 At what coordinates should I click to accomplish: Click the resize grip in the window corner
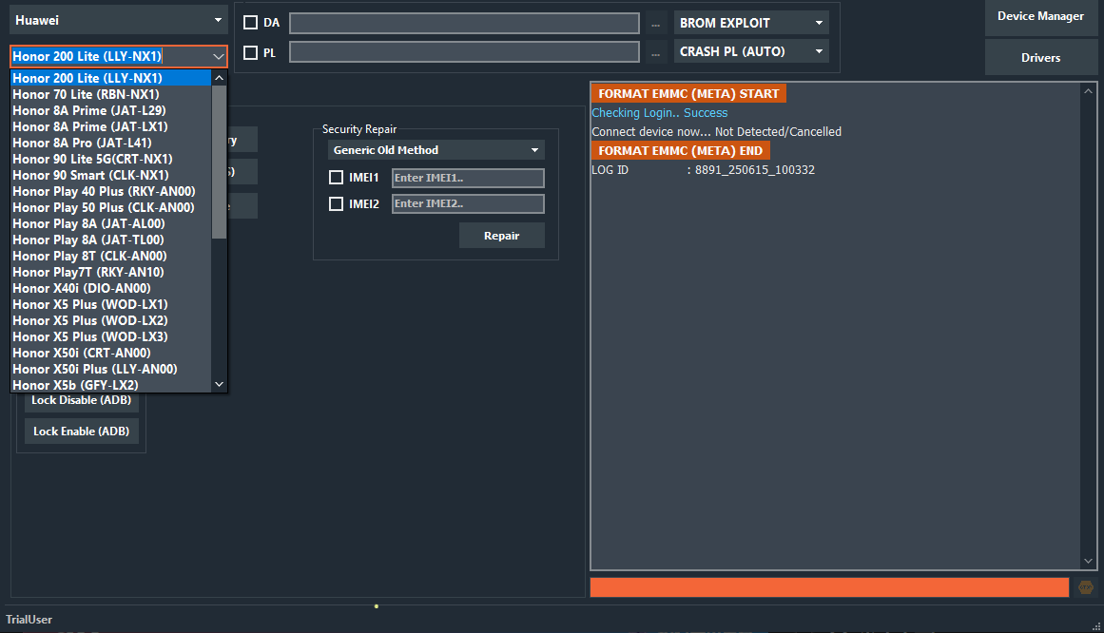(x=1096, y=625)
